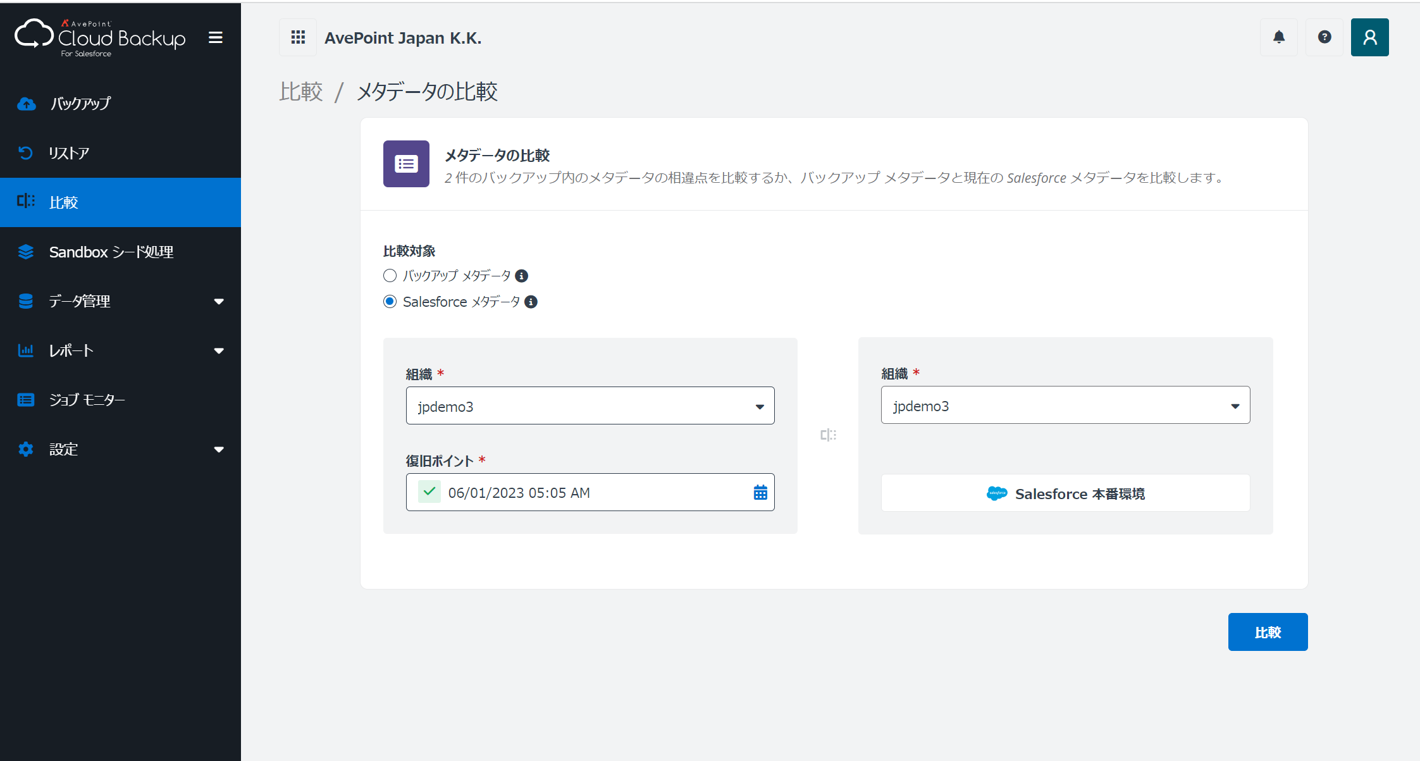Show info for バックアップ メタデータ option

click(521, 276)
